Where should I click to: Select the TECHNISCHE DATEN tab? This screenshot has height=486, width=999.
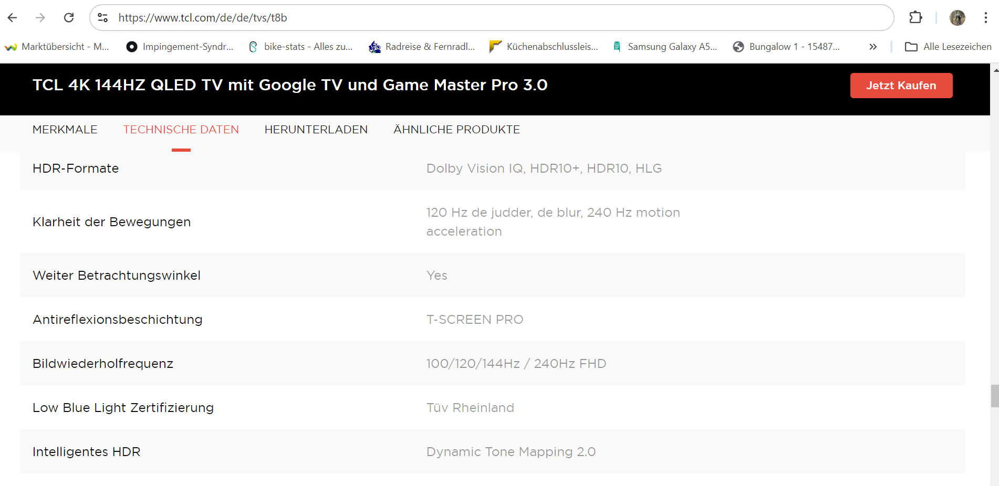(x=181, y=130)
